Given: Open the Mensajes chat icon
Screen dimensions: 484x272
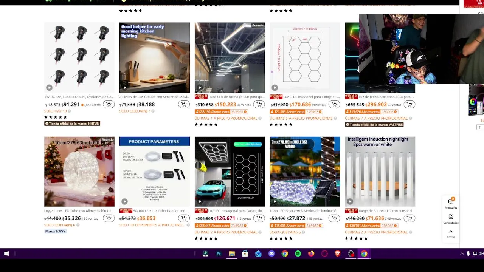Looking at the screenshot, I should [x=451, y=203].
